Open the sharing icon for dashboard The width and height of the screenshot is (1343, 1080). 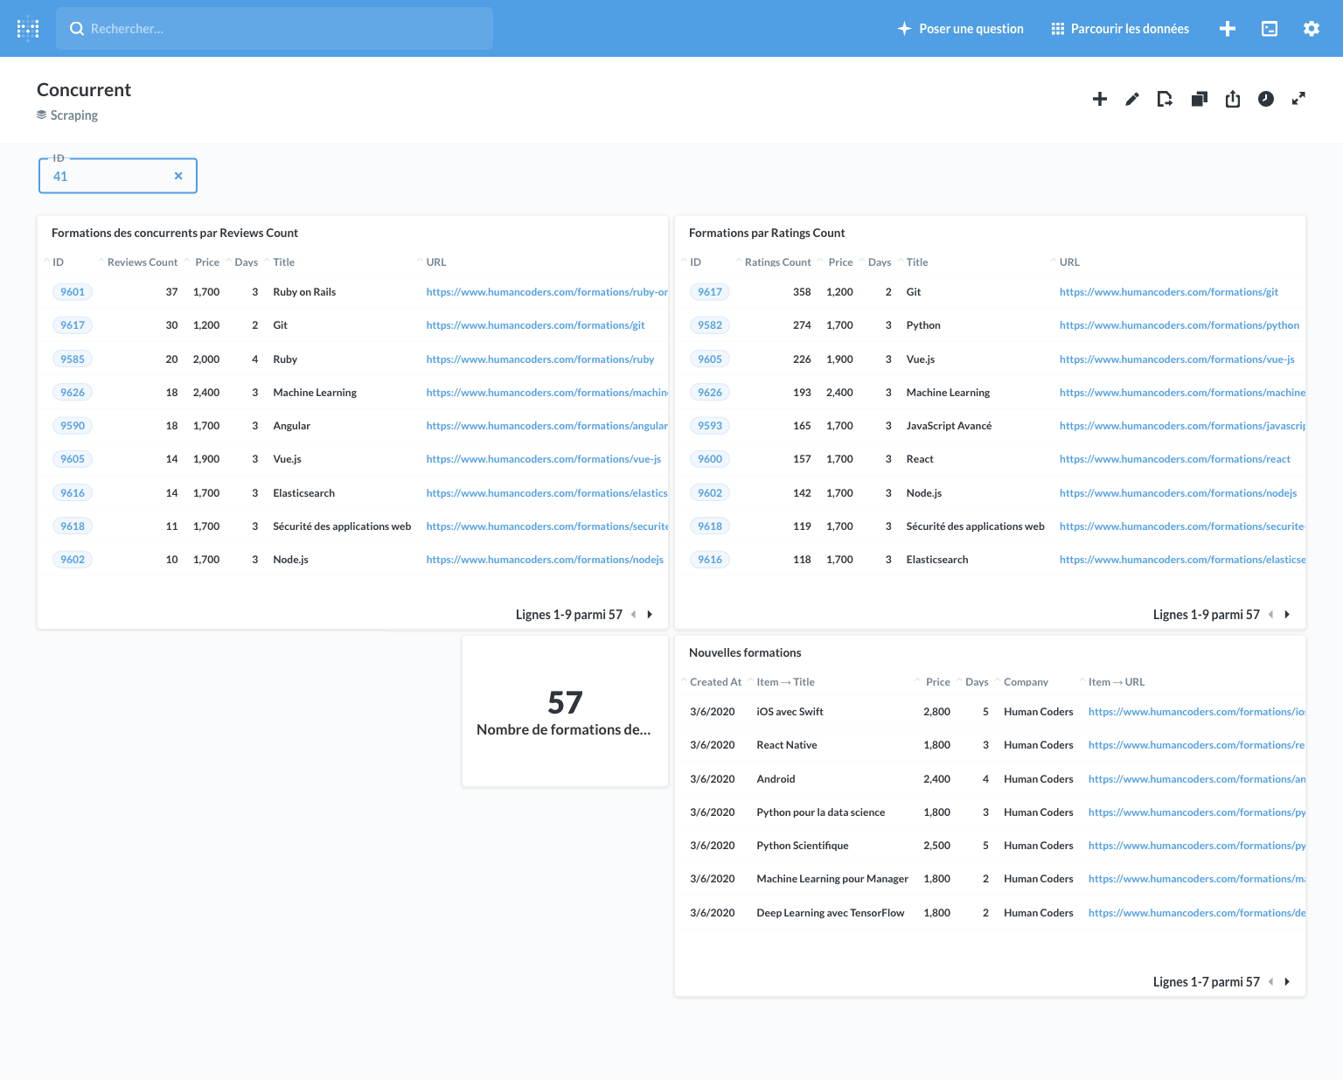click(x=1232, y=99)
